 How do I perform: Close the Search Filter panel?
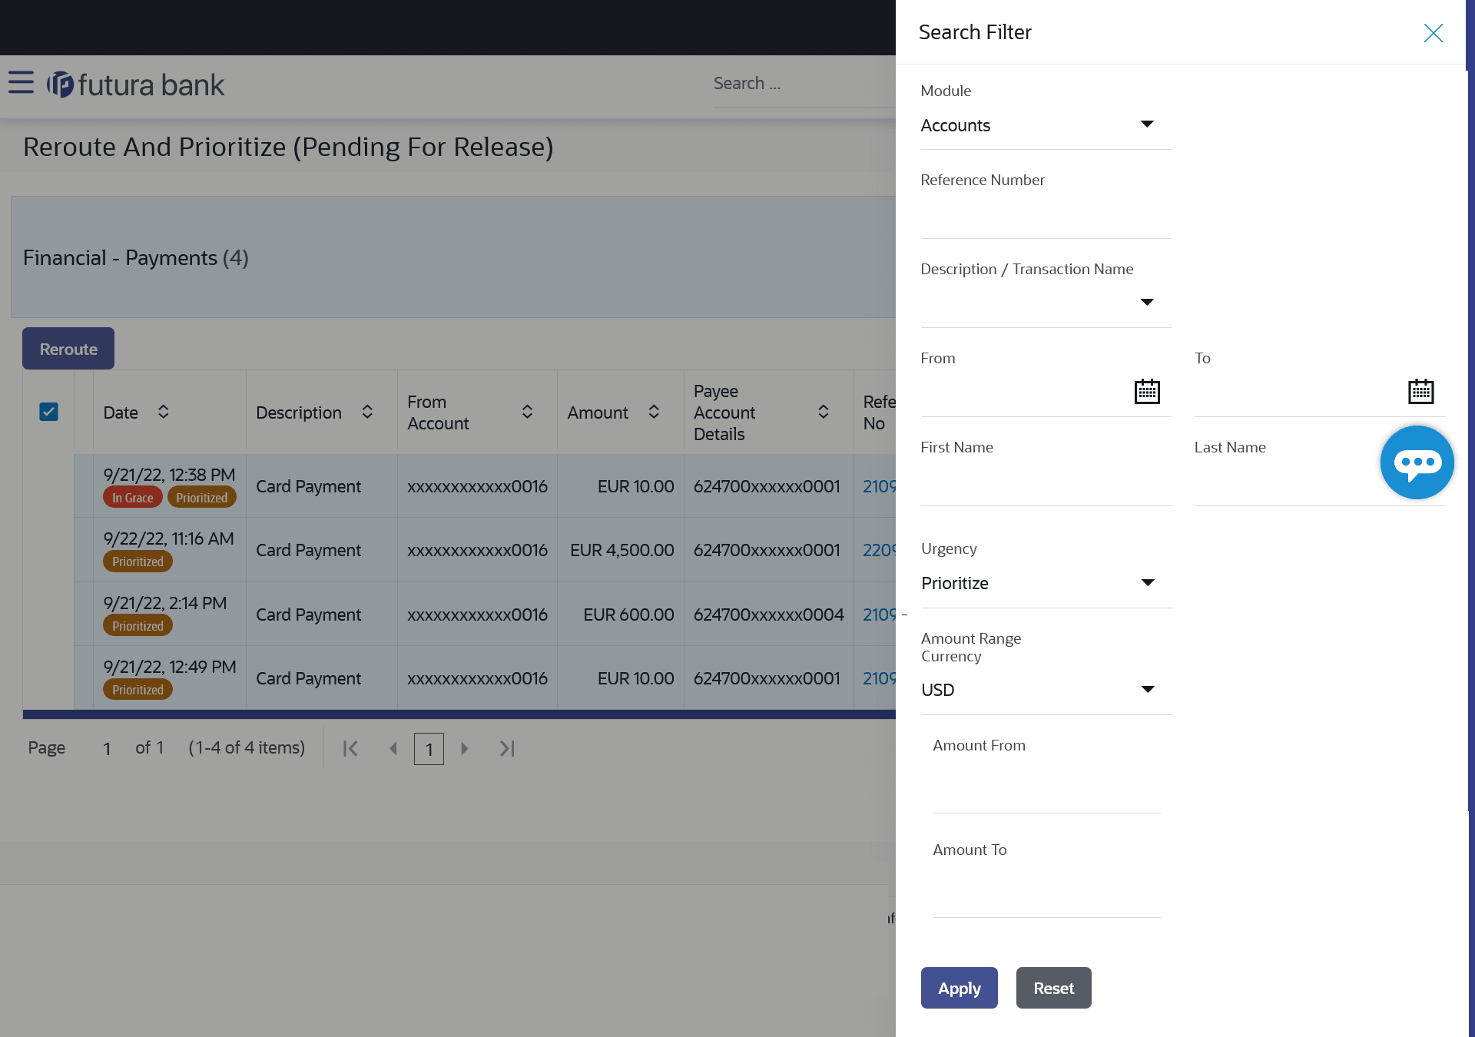pos(1433,33)
